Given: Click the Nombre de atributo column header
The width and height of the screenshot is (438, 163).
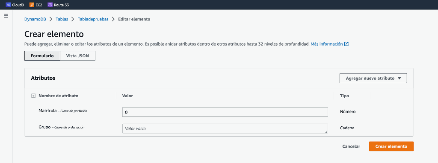Looking at the screenshot, I should click(x=58, y=96).
